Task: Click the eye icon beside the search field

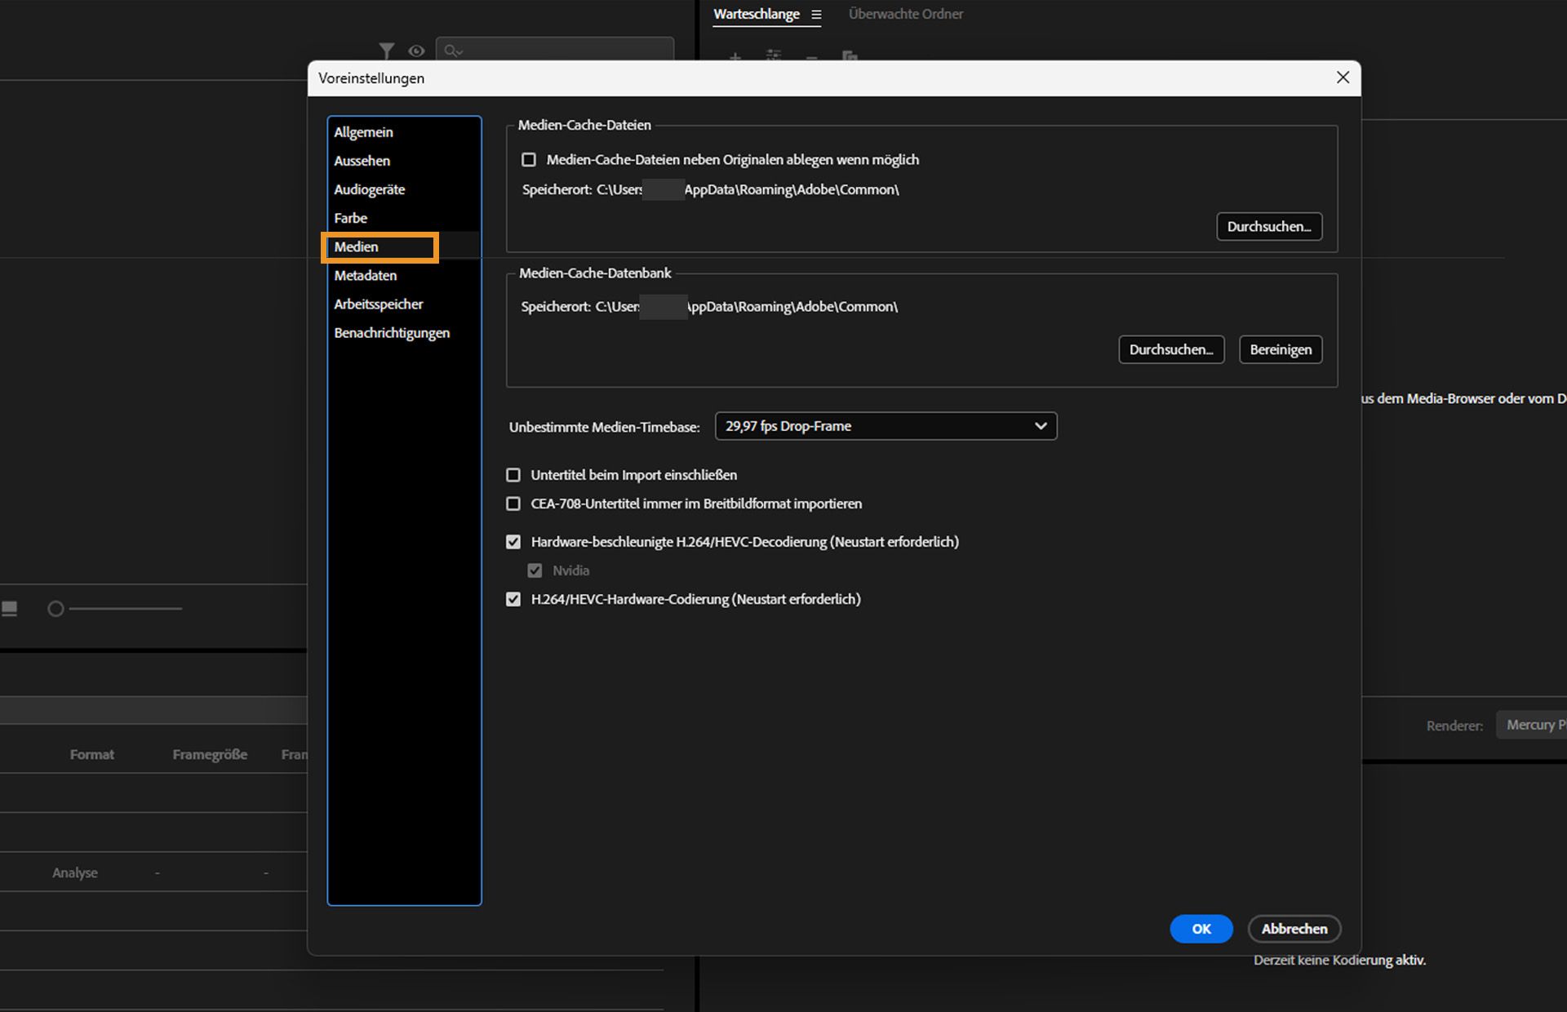Action: point(416,51)
